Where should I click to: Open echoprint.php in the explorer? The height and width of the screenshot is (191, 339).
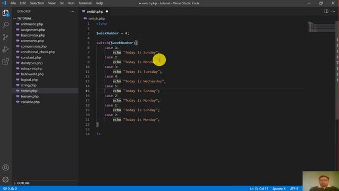coord(32,68)
